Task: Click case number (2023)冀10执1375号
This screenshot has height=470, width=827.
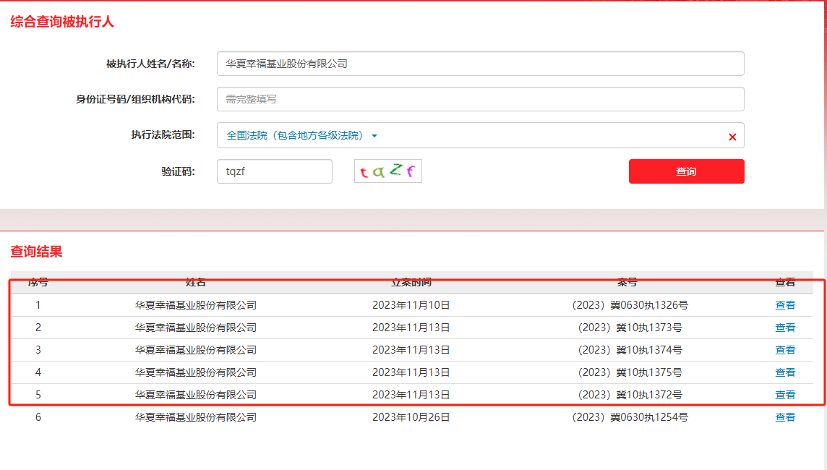Action: pos(630,372)
